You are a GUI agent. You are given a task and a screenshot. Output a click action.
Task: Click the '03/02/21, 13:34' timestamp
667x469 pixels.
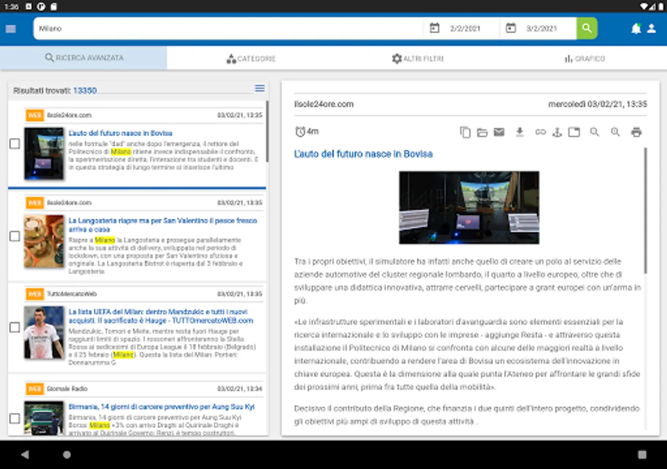pyautogui.click(x=240, y=389)
